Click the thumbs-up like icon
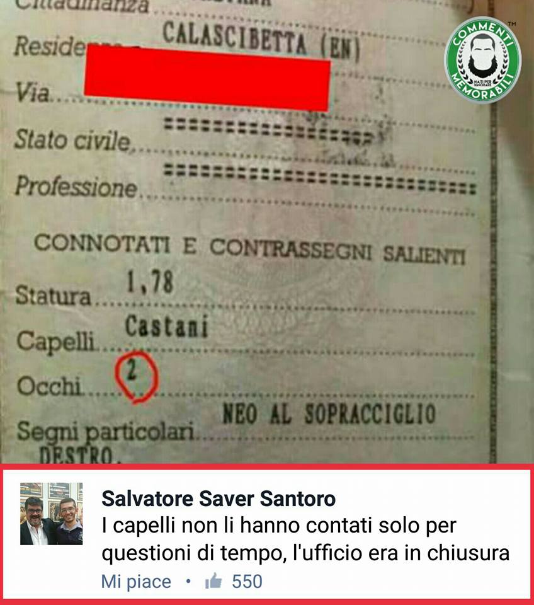Image resolution: width=534 pixels, height=605 pixels. [213, 580]
